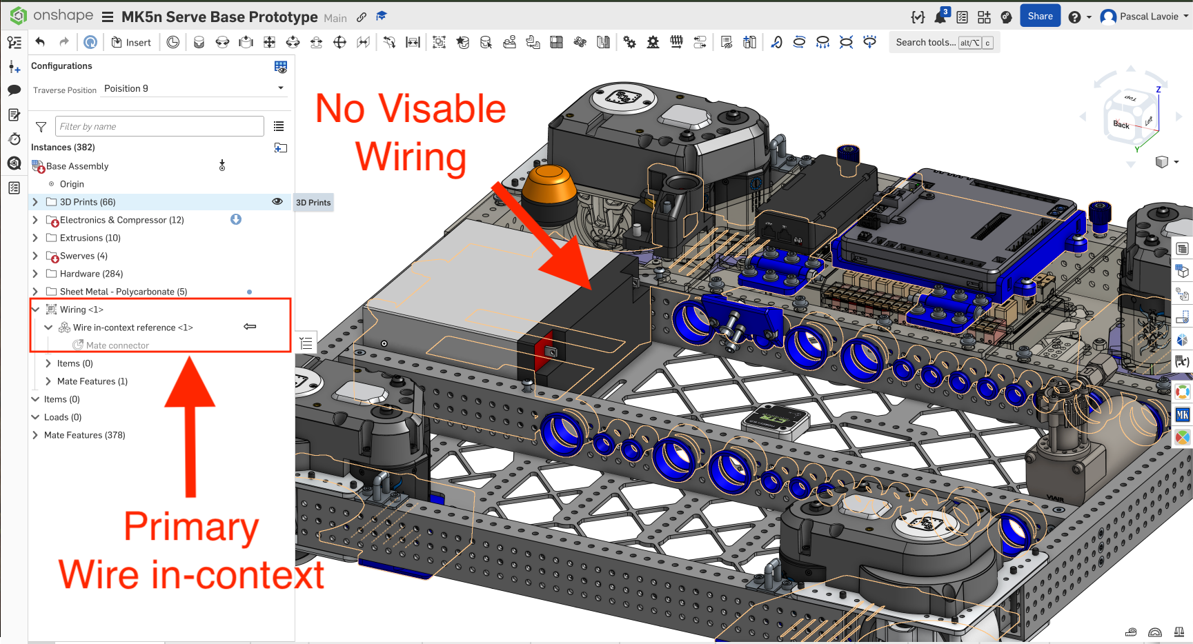This screenshot has height=644, width=1193.
Task: Open the BOM table icon on right edge
Action: point(1182,248)
